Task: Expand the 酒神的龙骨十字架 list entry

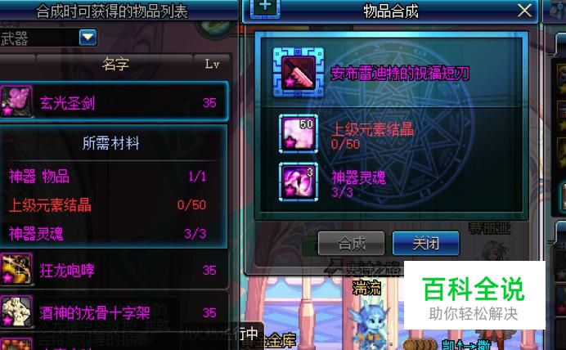Action: click(x=114, y=312)
